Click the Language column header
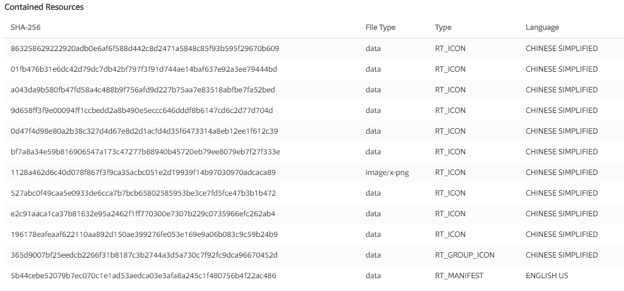 542,27
